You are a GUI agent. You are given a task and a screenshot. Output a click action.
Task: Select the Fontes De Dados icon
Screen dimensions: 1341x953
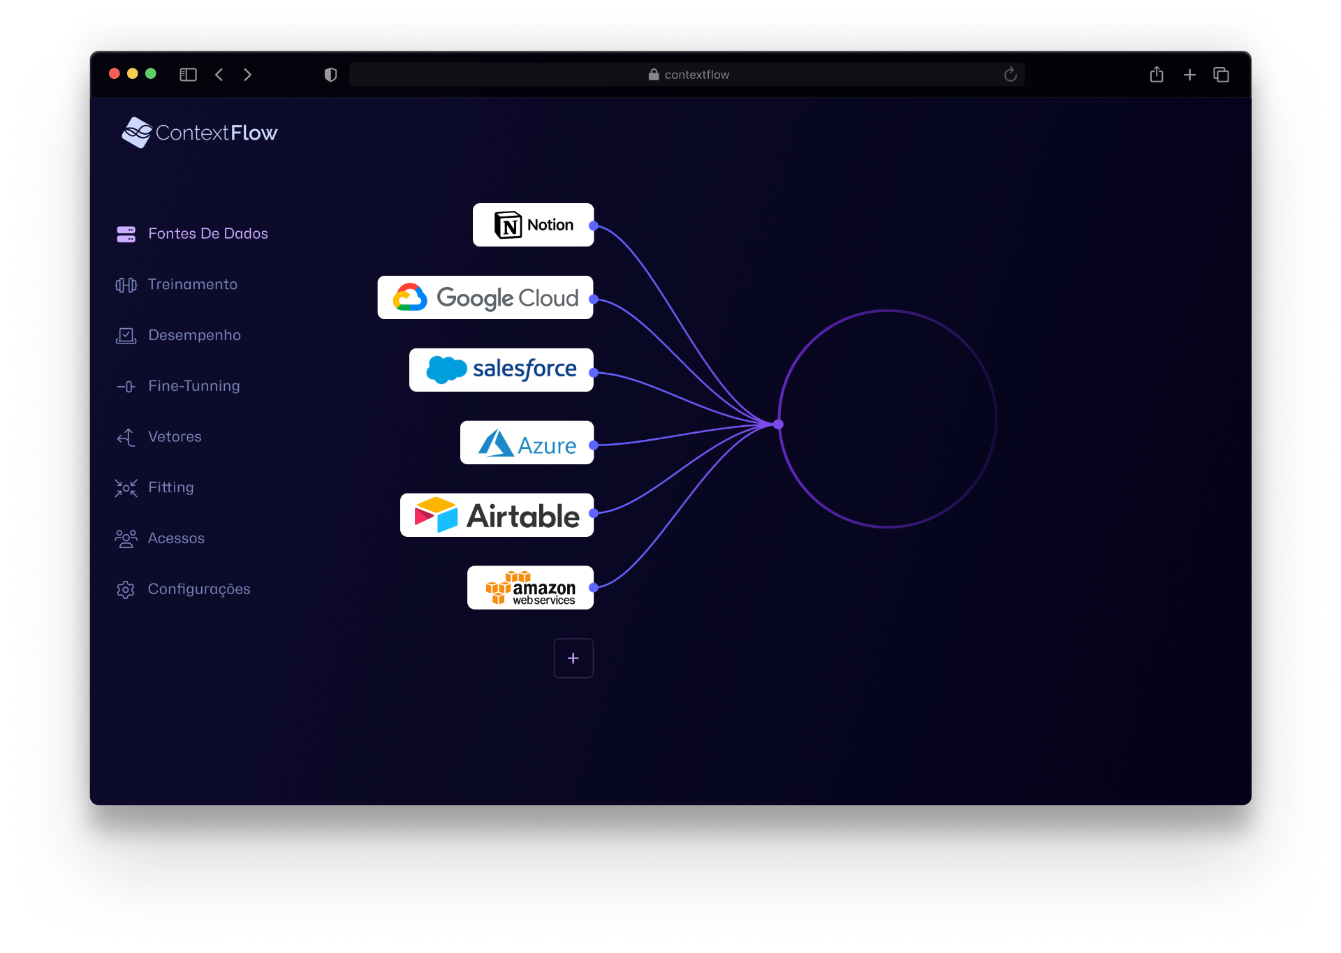point(126,234)
